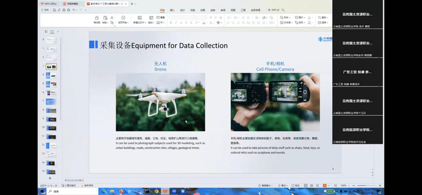This screenshot has width=422, height=195.
Task: Switch to the Insert ribbon tab
Action: (172, 10)
